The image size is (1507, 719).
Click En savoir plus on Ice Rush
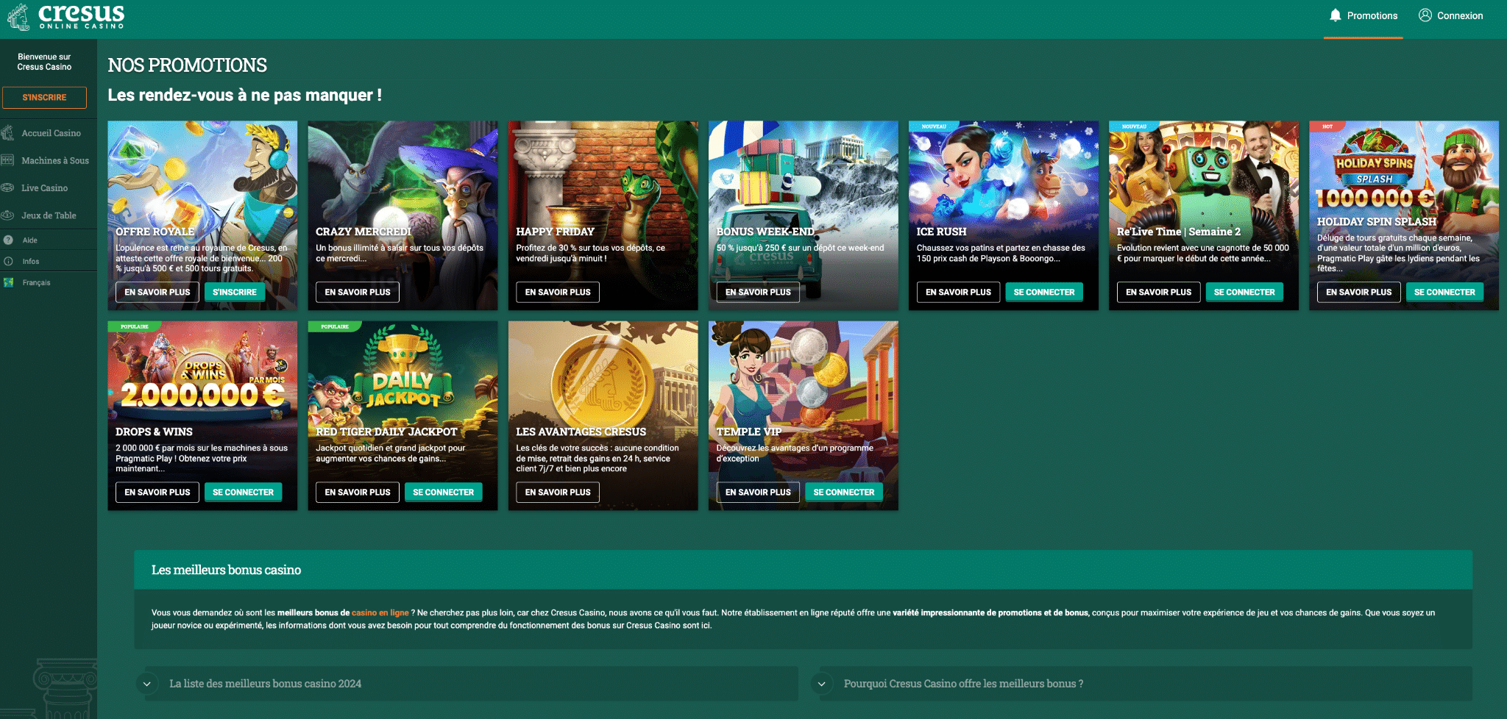coord(958,292)
